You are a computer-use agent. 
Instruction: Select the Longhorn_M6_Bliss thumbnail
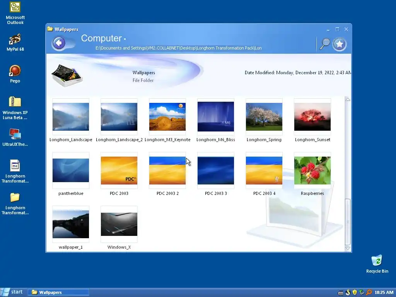[216, 117]
